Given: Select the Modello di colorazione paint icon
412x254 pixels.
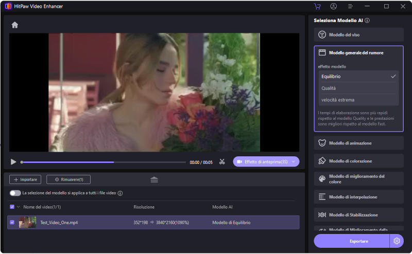Looking at the screenshot, I should coord(322,161).
